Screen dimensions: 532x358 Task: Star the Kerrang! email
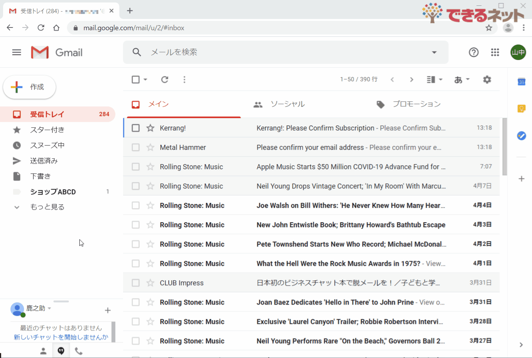coord(151,128)
